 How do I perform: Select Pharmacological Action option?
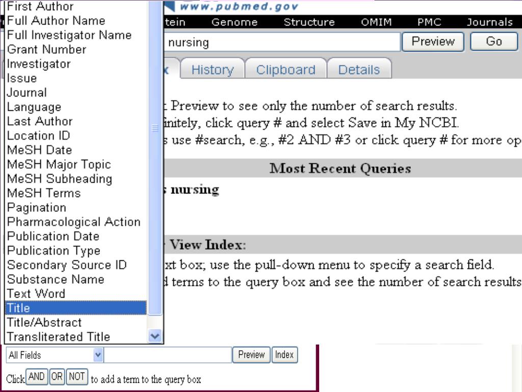pyautogui.click(x=76, y=222)
